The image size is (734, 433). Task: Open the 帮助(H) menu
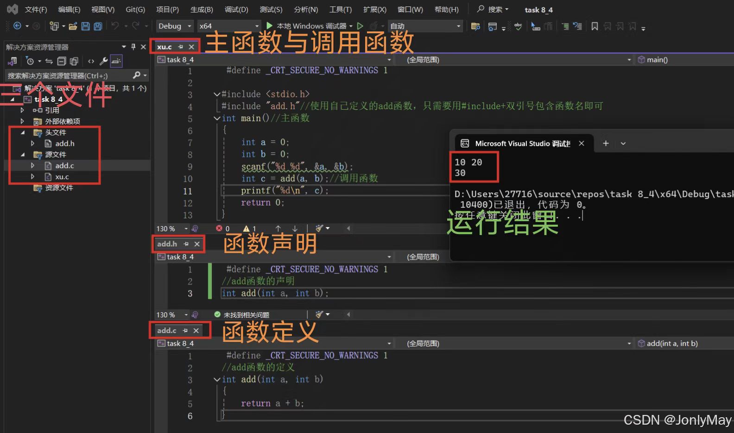447,9
